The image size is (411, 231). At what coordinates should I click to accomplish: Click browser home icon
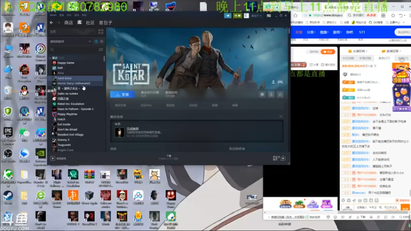click(x=295, y=15)
